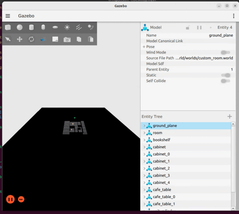Image resolution: width=239 pixels, height=214 pixels.
Task: Close the Gazebo window
Action: tap(235, 6)
